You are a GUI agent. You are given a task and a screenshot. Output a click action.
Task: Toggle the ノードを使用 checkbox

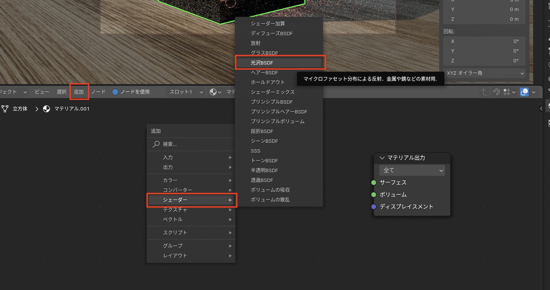tap(115, 92)
